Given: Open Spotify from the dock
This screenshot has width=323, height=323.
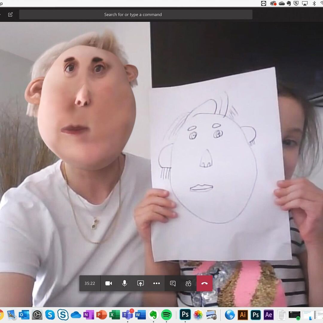Looking at the screenshot, I should point(166,315).
